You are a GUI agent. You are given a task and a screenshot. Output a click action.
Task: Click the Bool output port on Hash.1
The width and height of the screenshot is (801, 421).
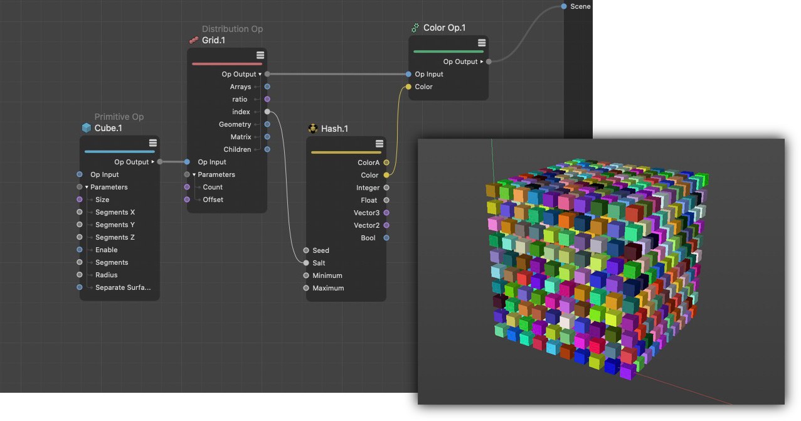[x=386, y=238]
